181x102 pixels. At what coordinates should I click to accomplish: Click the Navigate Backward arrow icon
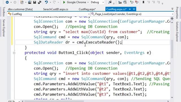pos(7,2)
